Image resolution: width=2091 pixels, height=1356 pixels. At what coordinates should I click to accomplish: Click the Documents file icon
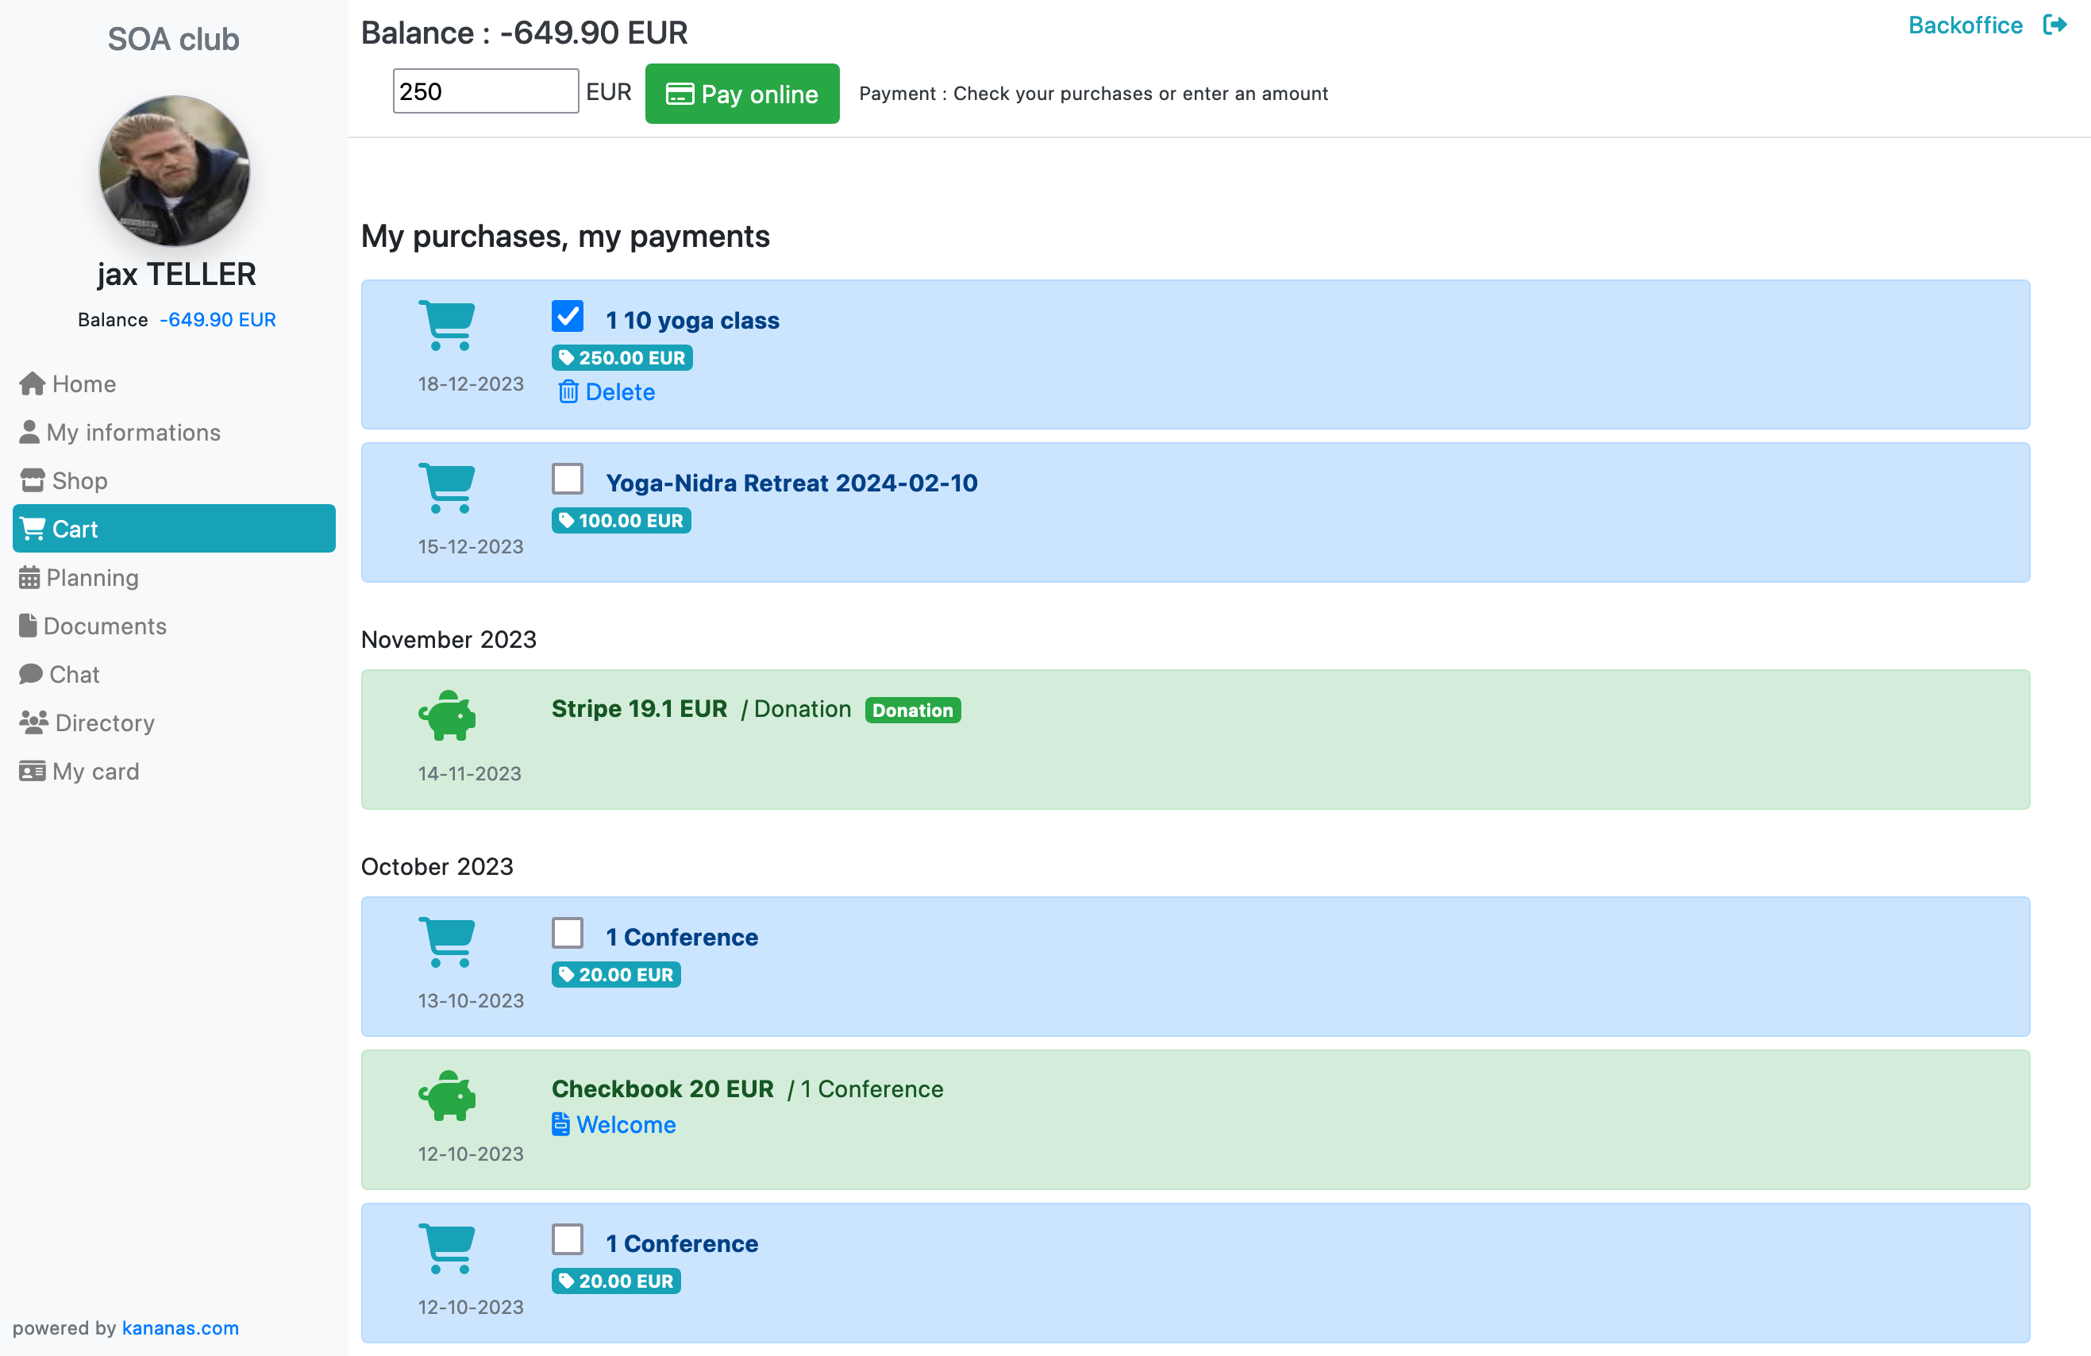28,626
